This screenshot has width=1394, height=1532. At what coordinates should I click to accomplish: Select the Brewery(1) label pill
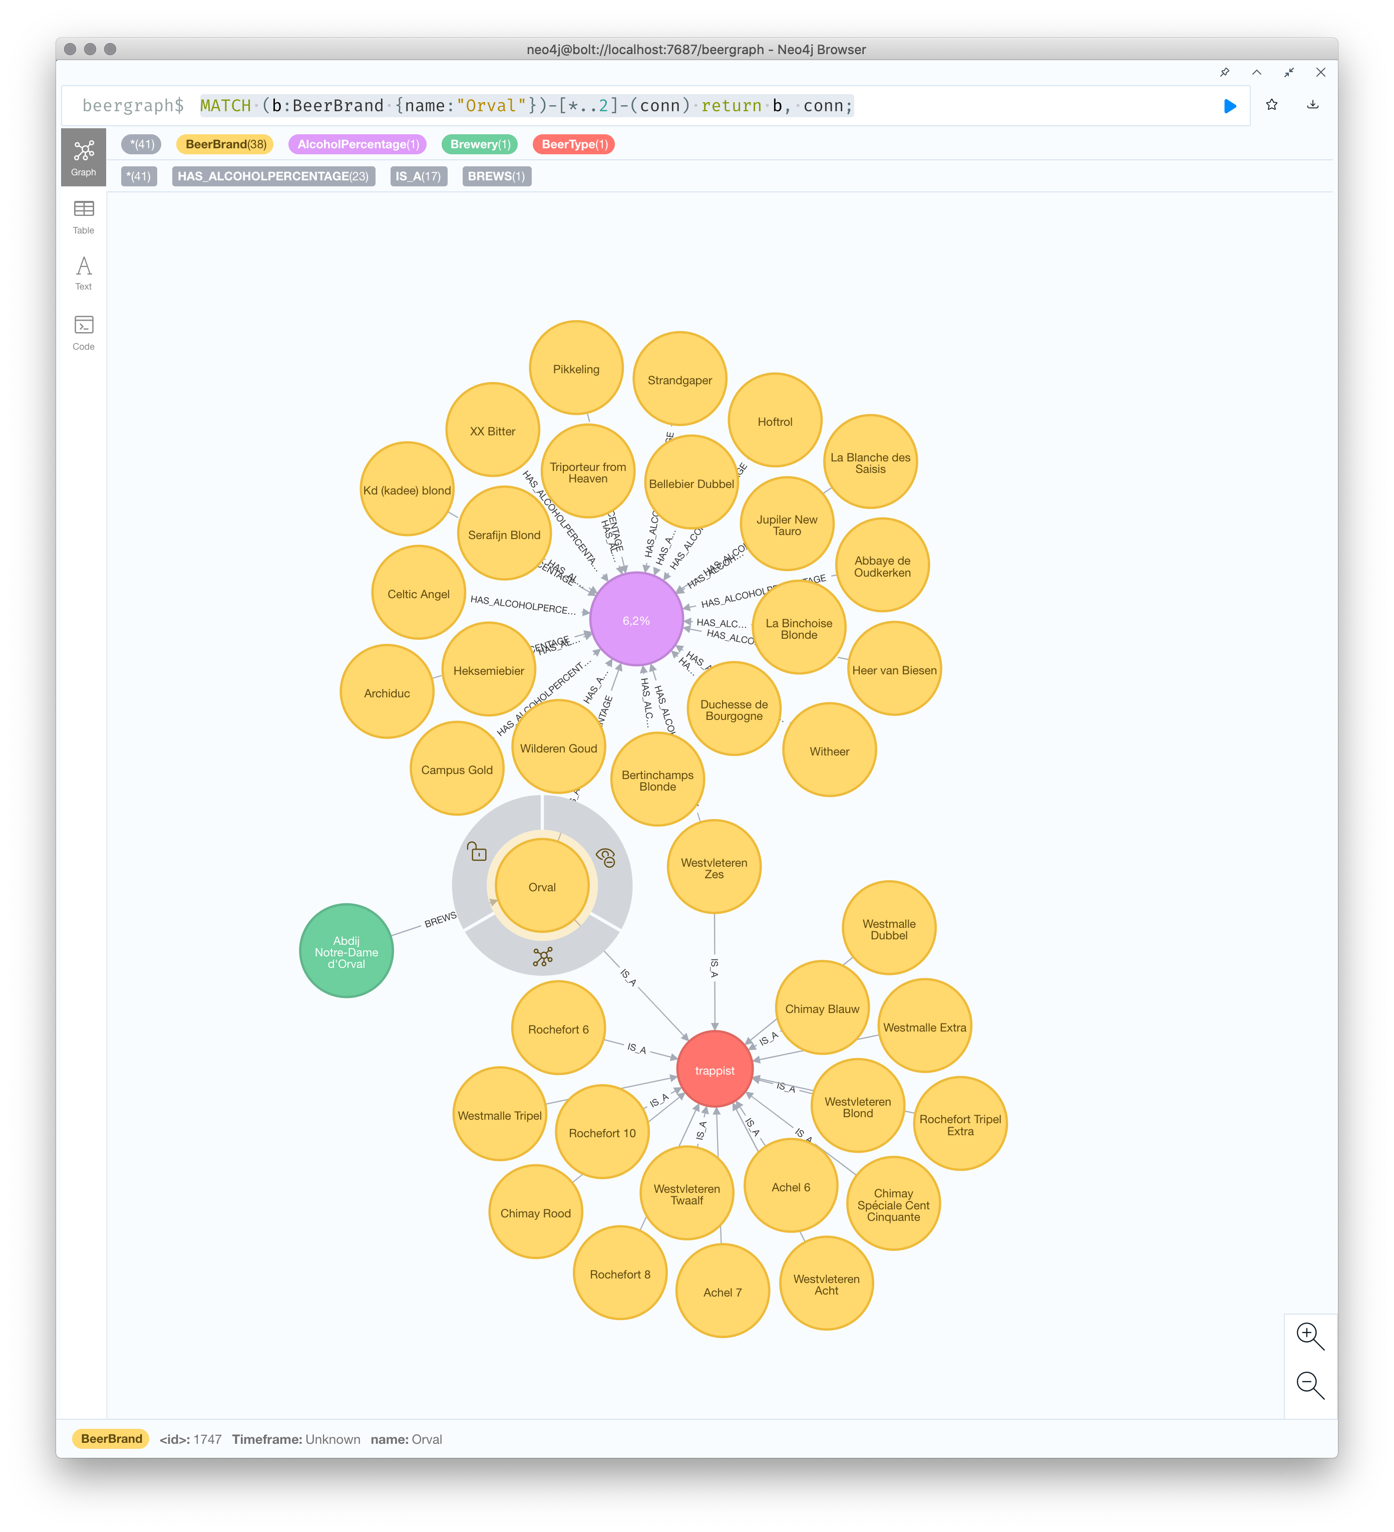(x=479, y=144)
